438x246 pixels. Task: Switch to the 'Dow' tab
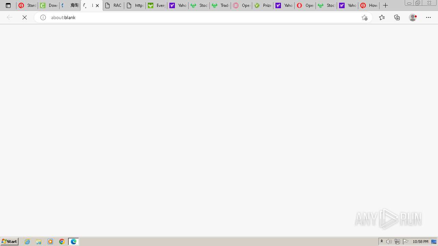pyautogui.click(x=48, y=5)
